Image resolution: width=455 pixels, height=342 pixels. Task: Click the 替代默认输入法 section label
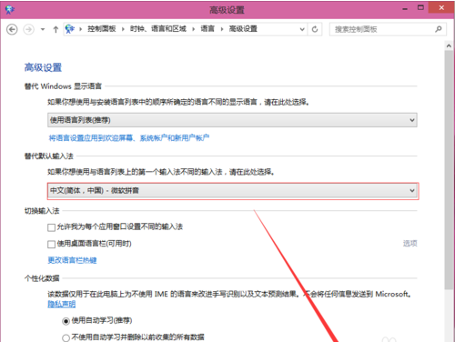click(x=49, y=156)
